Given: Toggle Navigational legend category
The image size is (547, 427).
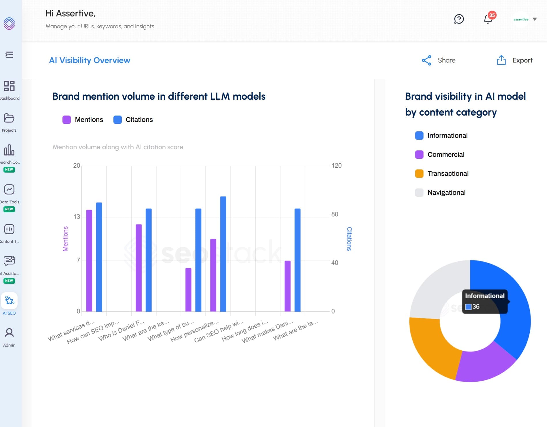Looking at the screenshot, I should tap(440, 192).
